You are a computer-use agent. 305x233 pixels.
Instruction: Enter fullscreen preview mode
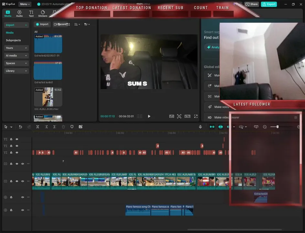(x=196, y=116)
